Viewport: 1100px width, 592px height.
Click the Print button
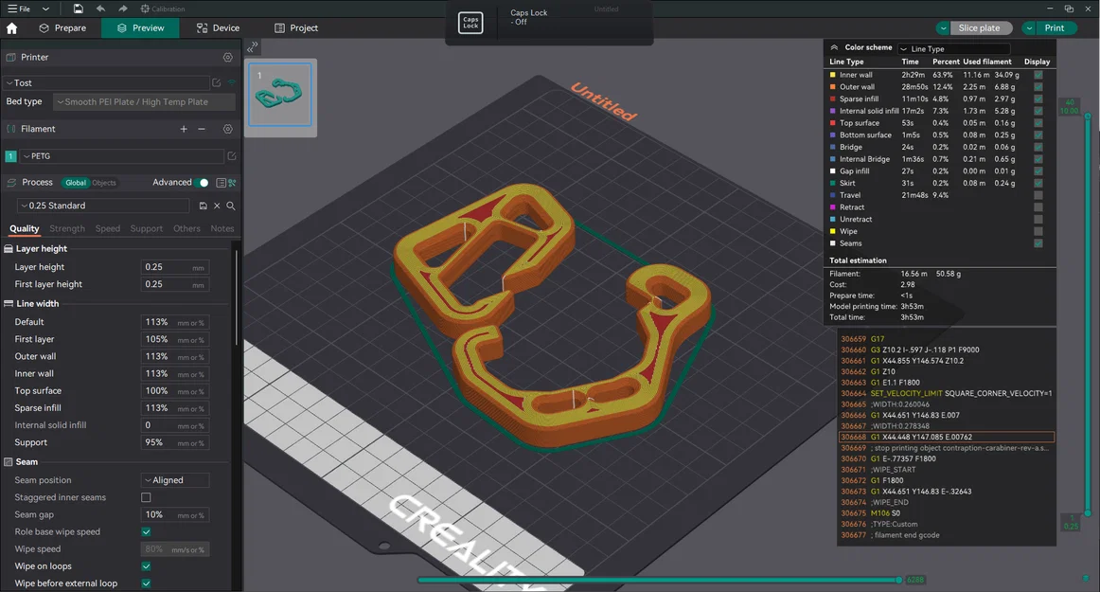[1056, 28]
